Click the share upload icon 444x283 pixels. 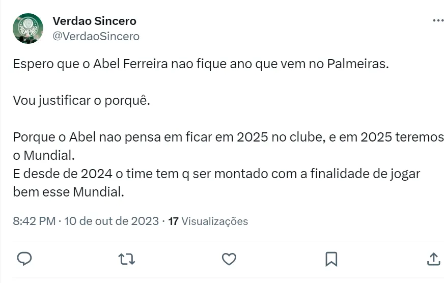(434, 259)
